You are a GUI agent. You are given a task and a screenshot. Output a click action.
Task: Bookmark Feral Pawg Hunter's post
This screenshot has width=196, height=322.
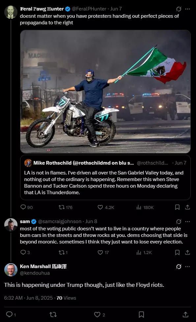coord(177,207)
